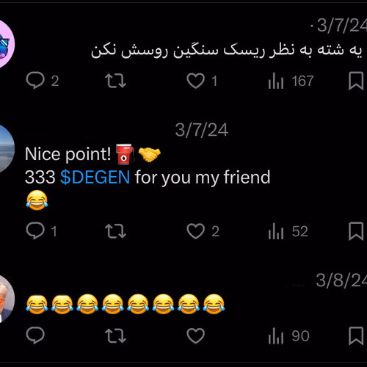Bookmark the laughing emojis tweet
Viewport: 367px width, 367px height.
tap(356, 335)
